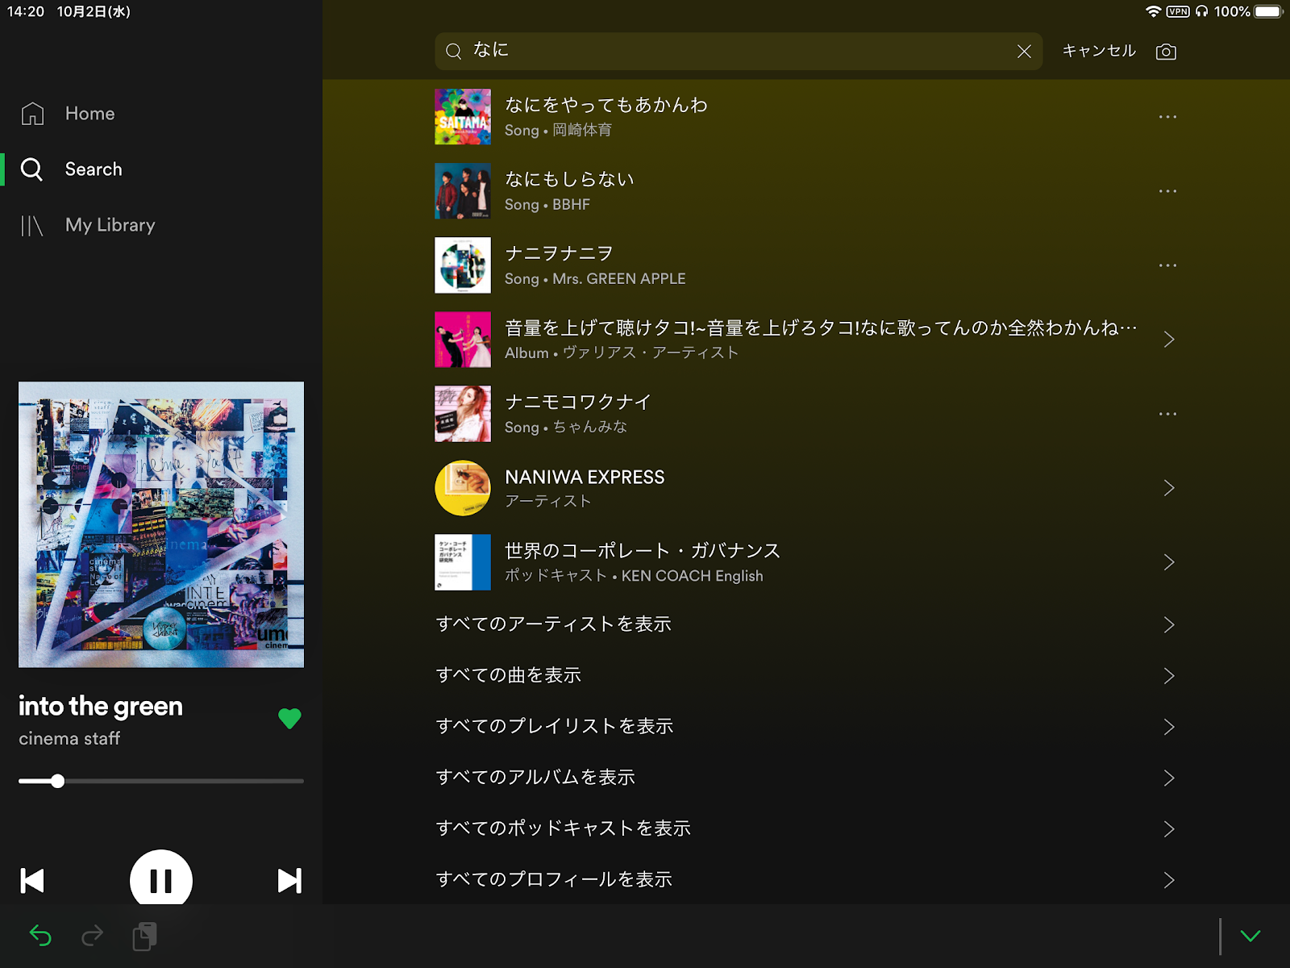Open the Home page icon
1290x968 pixels.
click(x=32, y=114)
